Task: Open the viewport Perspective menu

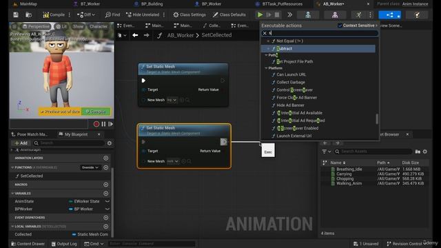Action: click(x=36, y=26)
